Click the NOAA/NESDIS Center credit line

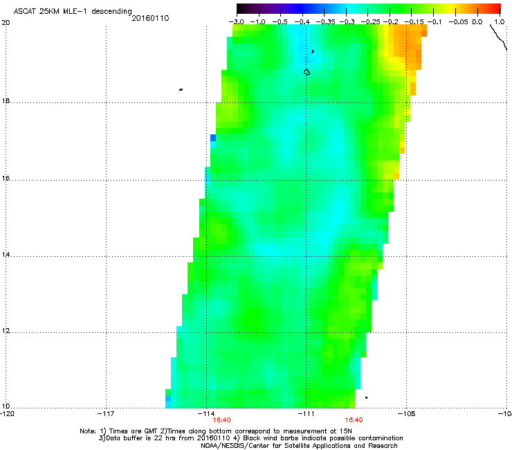pyautogui.click(x=299, y=446)
